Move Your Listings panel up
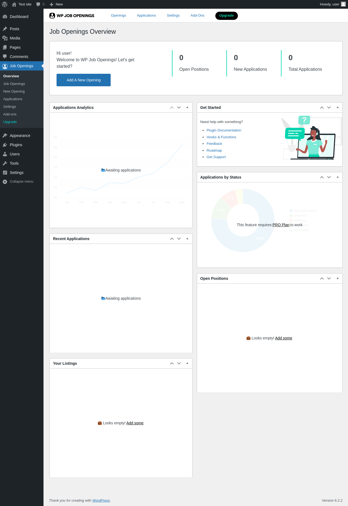The height and width of the screenshot is (506, 348). (x=172, y=363)
